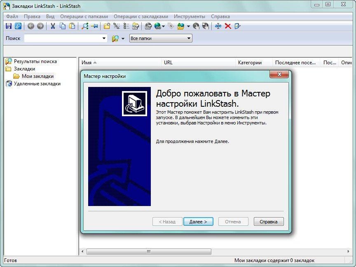This screenshot has width=356, height=267.
Task: Sort by the Категории column header
Action: pyautogui.click(x=254, y=63)
